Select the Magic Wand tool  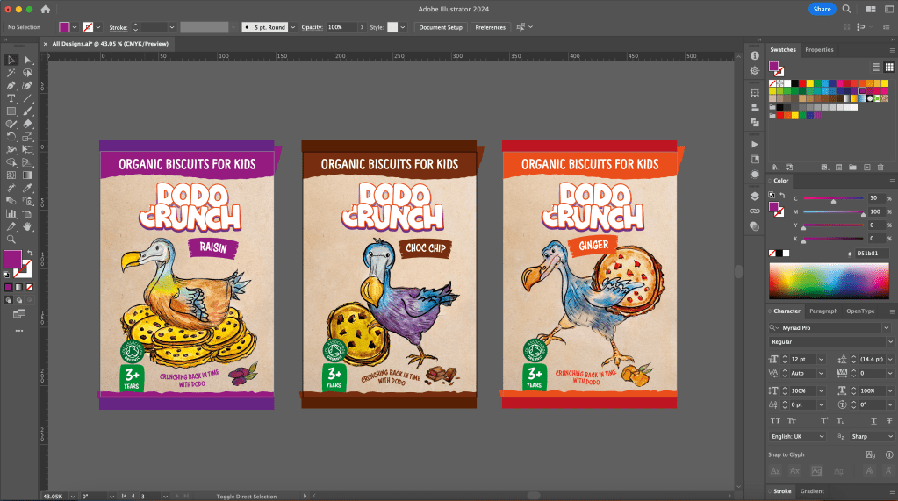(x=11, y=73)
